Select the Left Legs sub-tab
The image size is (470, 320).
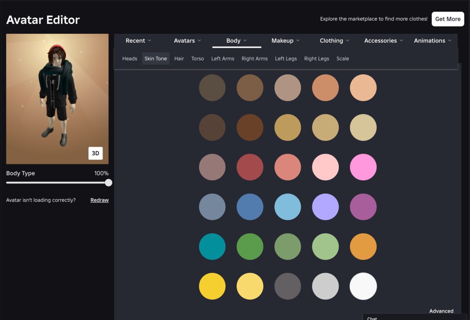[x=286, y=58]
